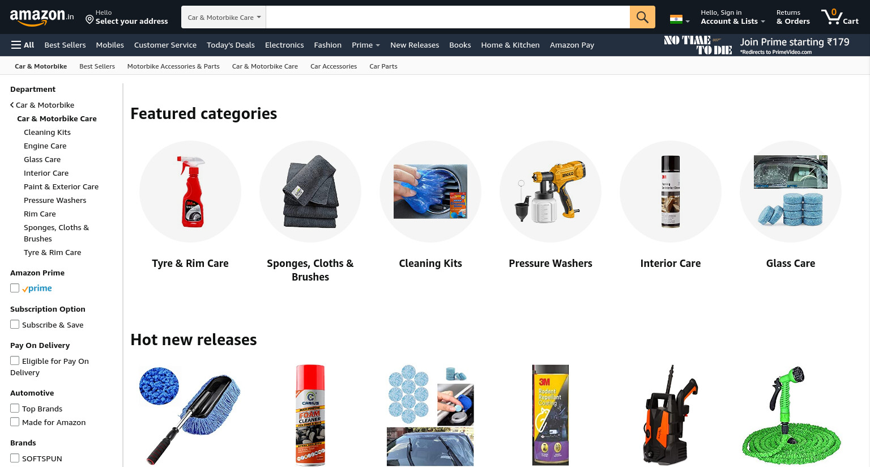
Task: Open Pressure Washers category spray gun image
Action: coord(551,192)
